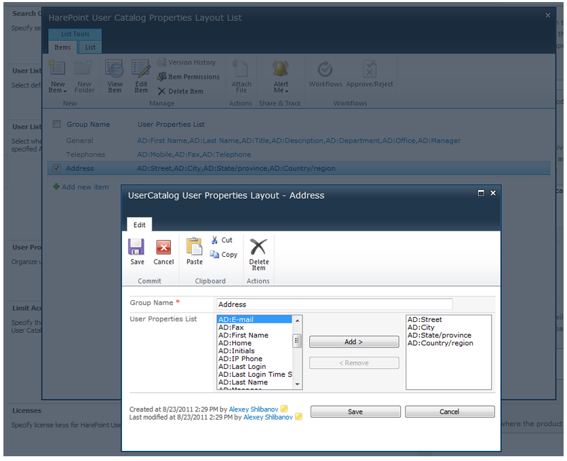Image resolution: width=567 pixels, height=461 pixels.
Task: Click the properties list scrollbar thumb
Action: [x=297, y=340]
